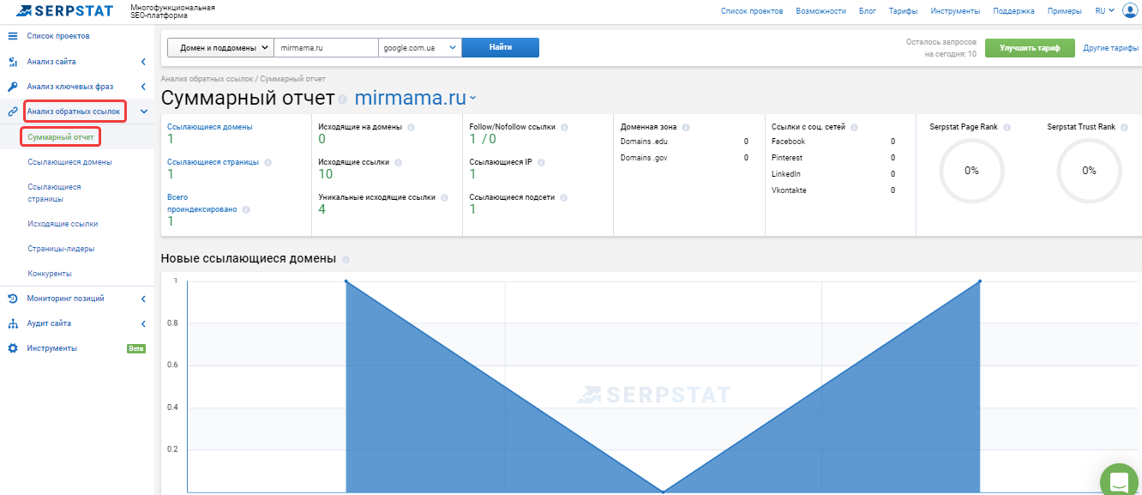Open the green chat widget
Image resolution: width=1142 pixels, height=495 pixels.
(x=1119, y=480)
